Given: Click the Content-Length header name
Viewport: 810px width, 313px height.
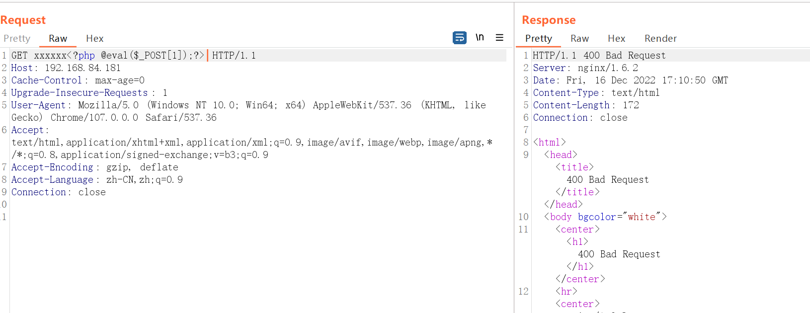Looking at the screenshot, I should pos(571,105).
